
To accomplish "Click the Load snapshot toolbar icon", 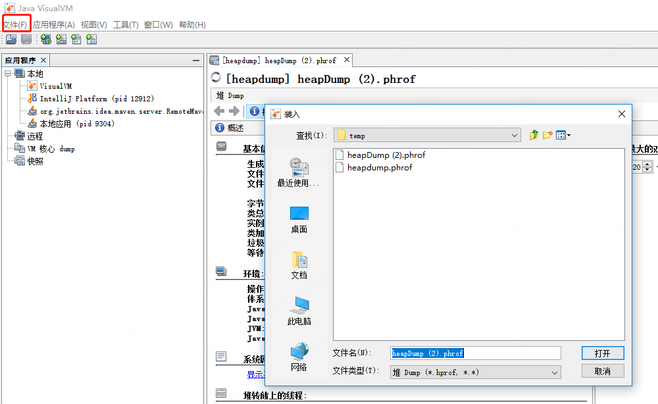I will click(x=11, y=39).
